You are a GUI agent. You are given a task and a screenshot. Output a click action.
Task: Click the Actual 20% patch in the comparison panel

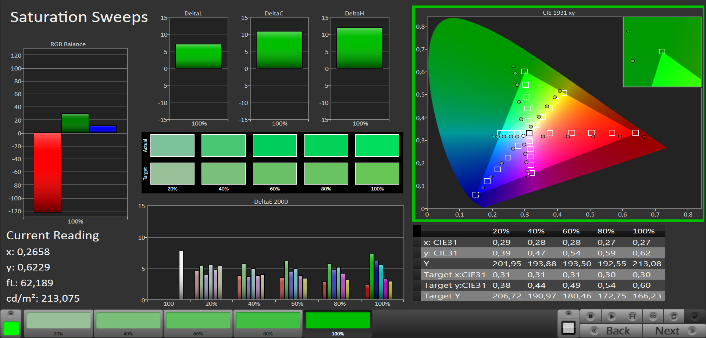(x=172, y=145)
